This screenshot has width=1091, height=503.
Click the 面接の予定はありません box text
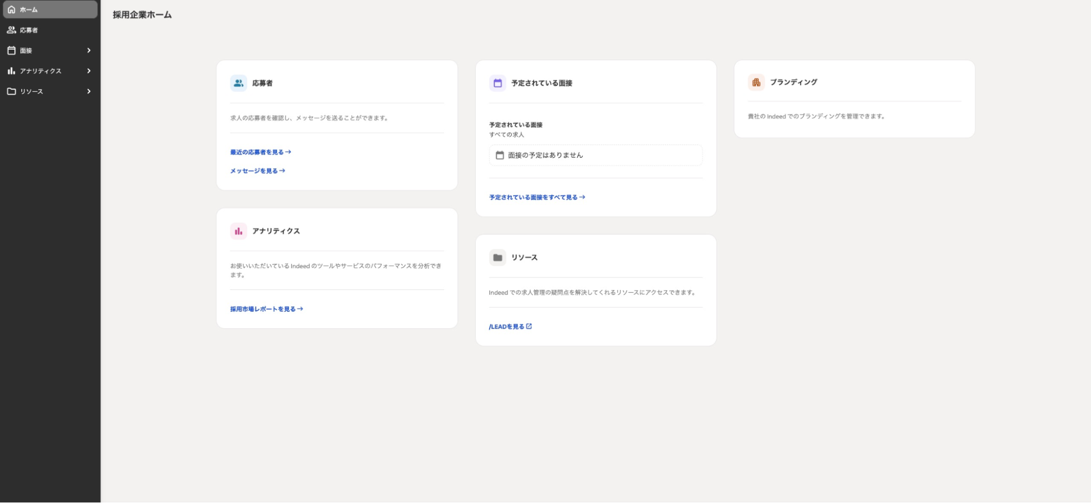(546, 155)
